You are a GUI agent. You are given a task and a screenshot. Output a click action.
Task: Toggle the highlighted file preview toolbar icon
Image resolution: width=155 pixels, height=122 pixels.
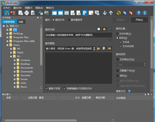pyautogui.click(x=85, y=13)
